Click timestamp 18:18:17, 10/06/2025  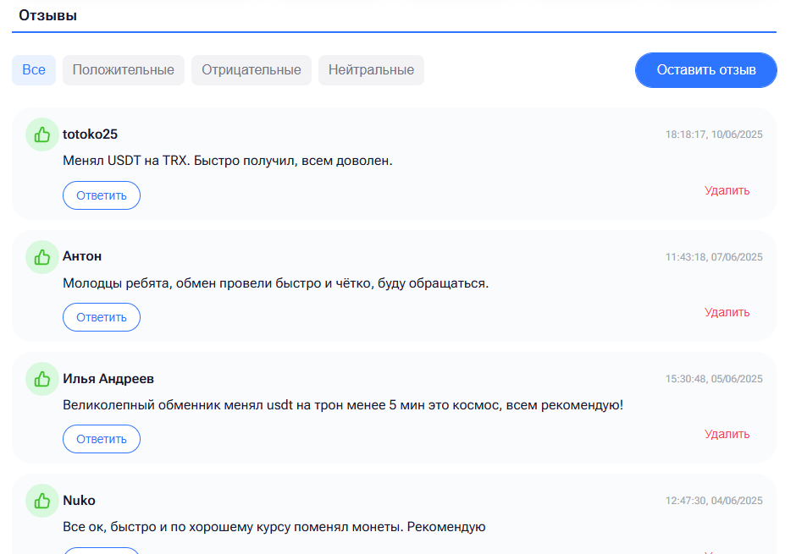[x=714, y=134]
